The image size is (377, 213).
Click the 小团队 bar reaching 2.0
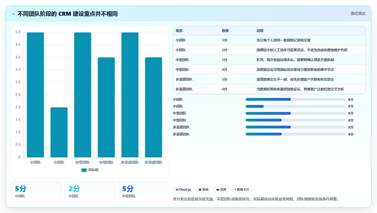[59, 132]
